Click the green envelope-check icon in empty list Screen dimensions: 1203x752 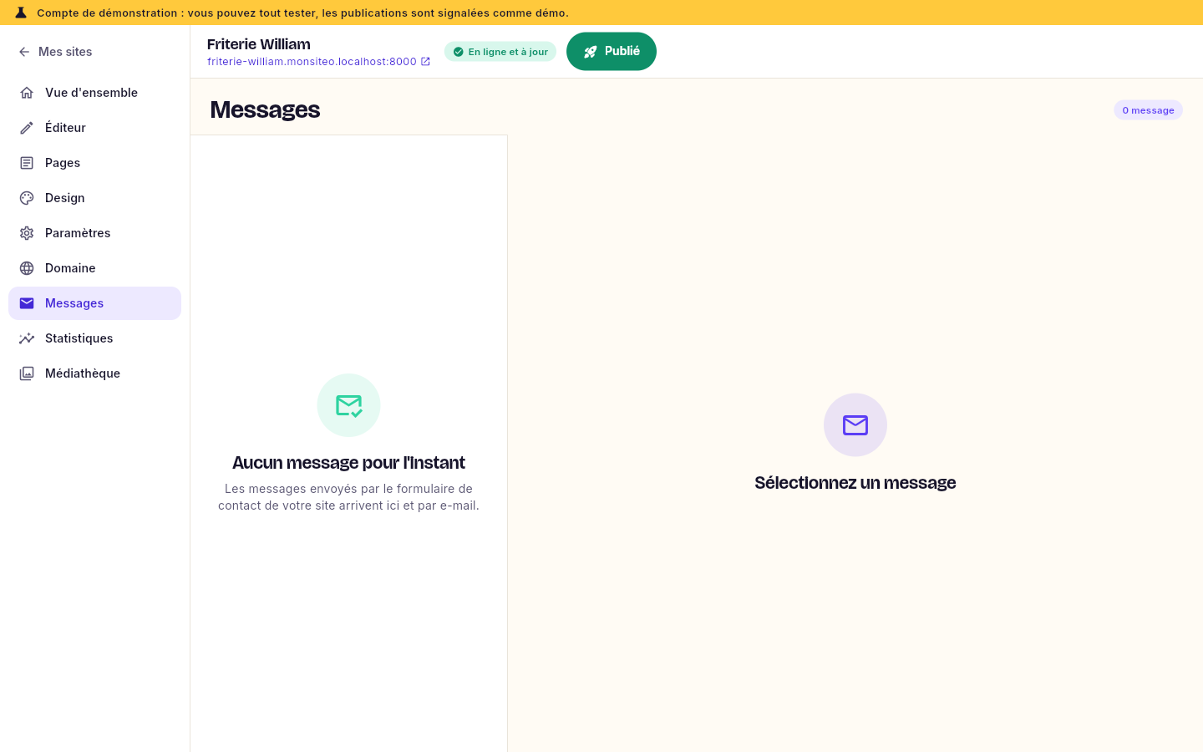348,405
